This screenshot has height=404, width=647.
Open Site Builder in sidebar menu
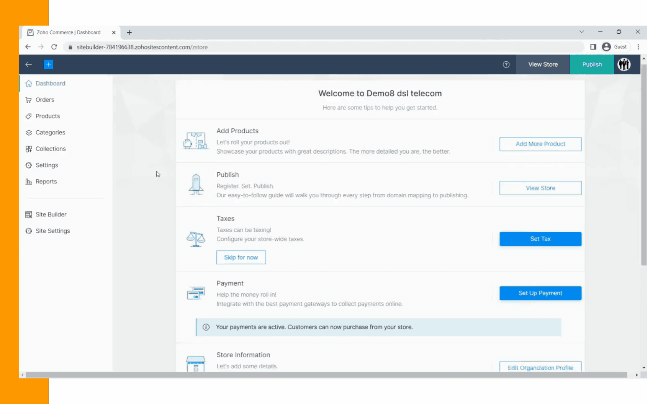point(51,214)
